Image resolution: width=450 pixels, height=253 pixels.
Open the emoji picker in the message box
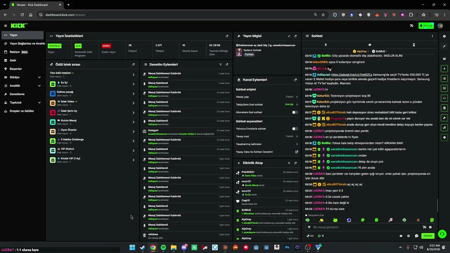click(x=430, y=227)
